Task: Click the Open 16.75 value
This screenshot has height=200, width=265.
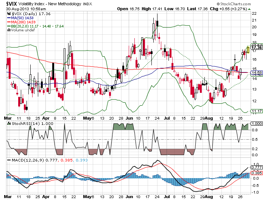Action: 128,9
